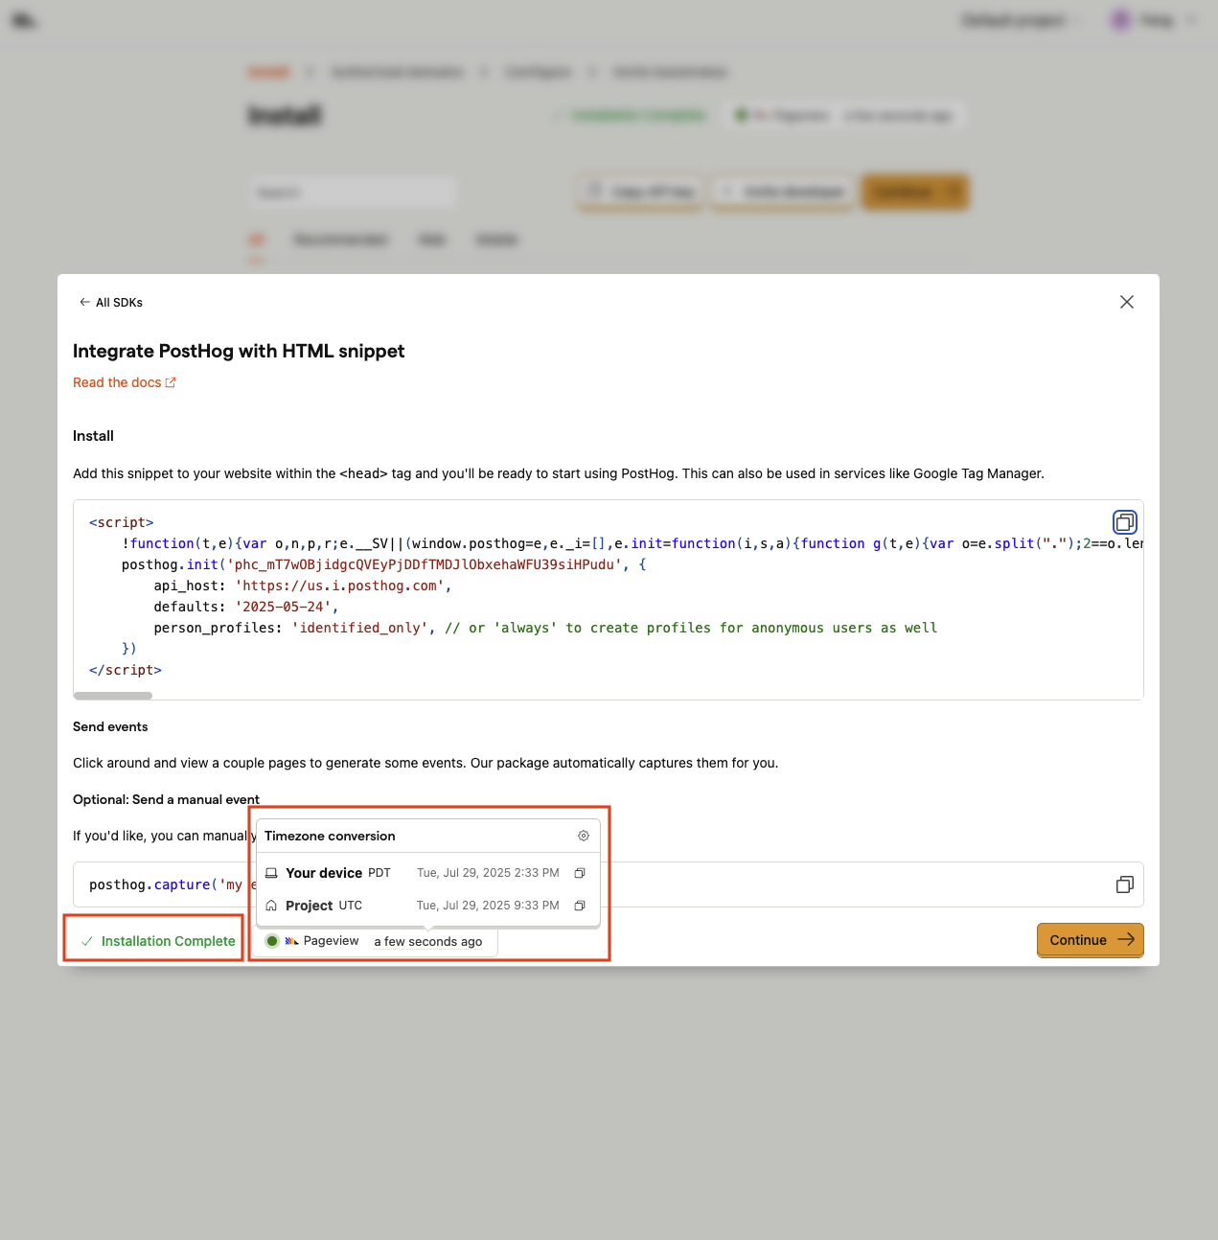
Task: Click the 'Tue, Jul 29, 2025 9:33 PM' value
Action: click(x=488, y=906)
